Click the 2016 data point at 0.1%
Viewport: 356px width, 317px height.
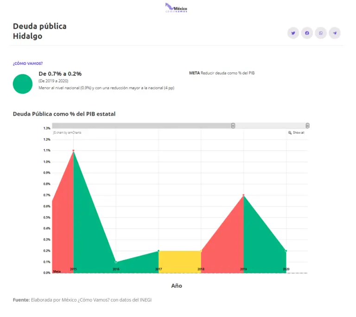[116, 262]
